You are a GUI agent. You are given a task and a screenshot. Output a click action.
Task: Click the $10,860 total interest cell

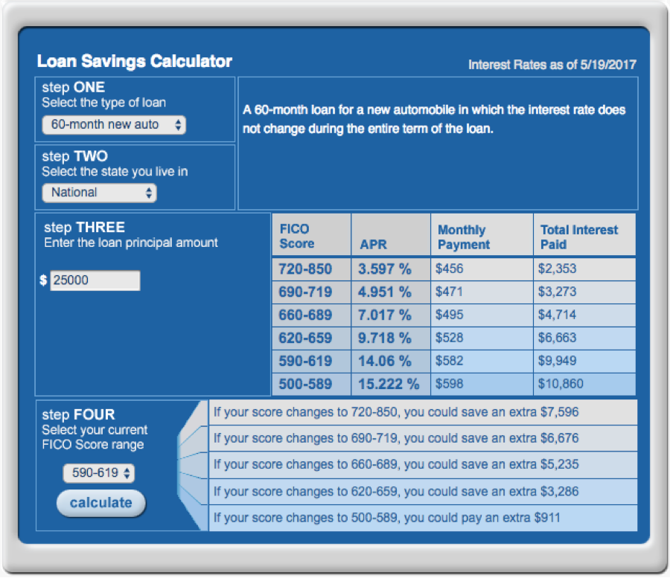(x=584, y=384)
